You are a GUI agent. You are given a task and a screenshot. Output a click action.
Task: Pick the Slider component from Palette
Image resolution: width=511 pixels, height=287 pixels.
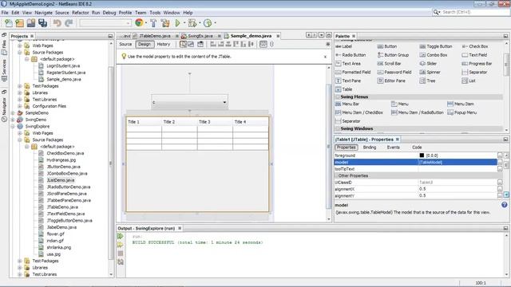click(428, 64)
